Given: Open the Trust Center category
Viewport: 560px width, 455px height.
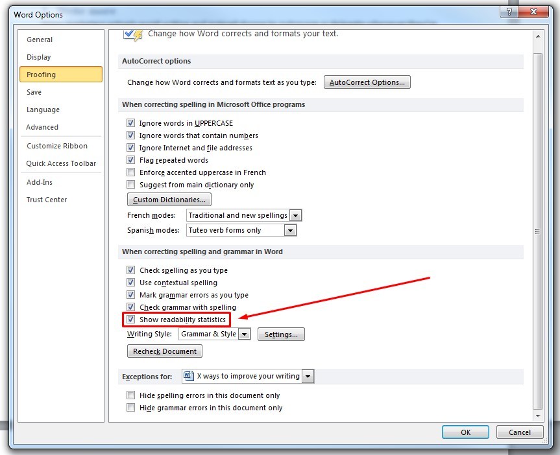Looking at the screenshot, I should (x=61, y=200).
